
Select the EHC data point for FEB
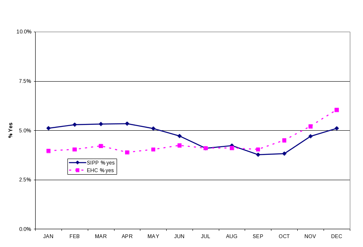(75, 149)
